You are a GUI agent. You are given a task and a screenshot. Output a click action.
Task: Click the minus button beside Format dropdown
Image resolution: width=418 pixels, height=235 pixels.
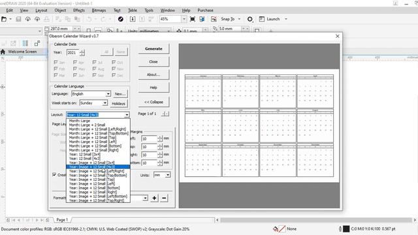[164, 198]
